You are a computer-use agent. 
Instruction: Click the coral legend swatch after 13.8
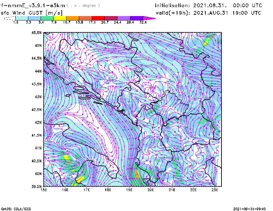tap(86, 18)
